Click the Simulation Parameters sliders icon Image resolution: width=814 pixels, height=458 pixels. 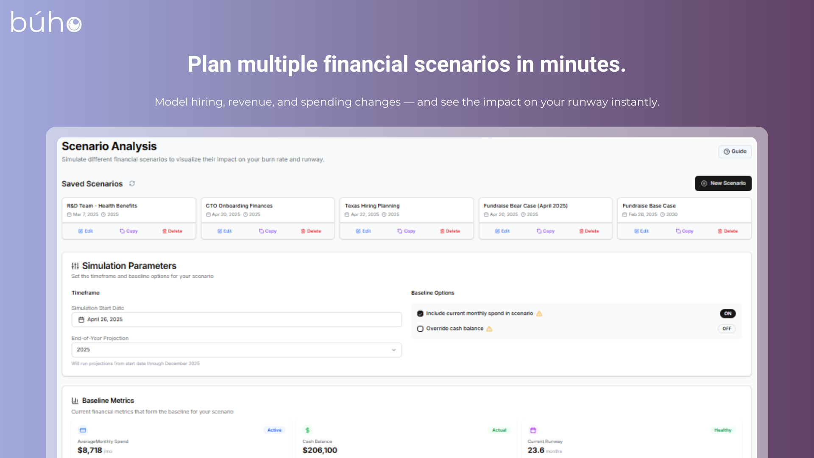point(75,266)
